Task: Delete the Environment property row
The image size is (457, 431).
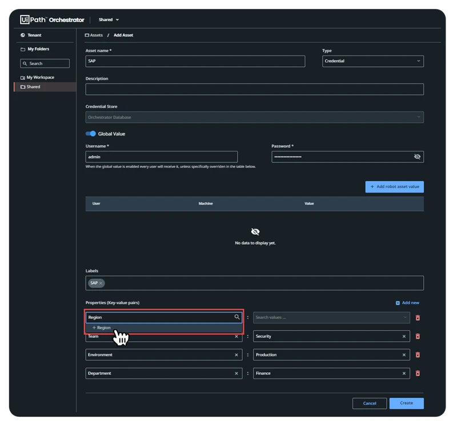Action: pos(418,355)
